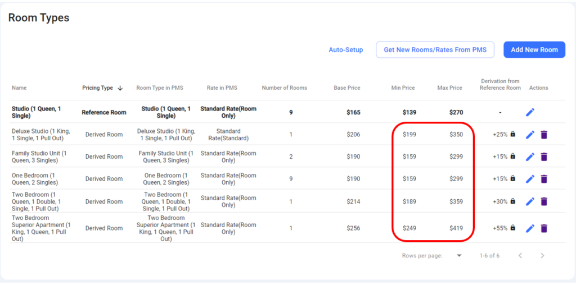Delete the Two Bedroom Superior Apartment room
This screenshot has height=285, width=576.
click(x=544, y=228)
